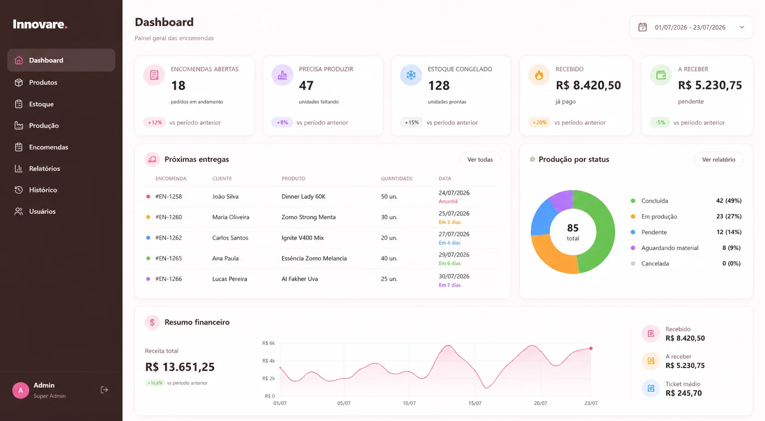
Task: Click the +20% badge on Recebido card
Action: pyautogui.click(x=539, y=123)
